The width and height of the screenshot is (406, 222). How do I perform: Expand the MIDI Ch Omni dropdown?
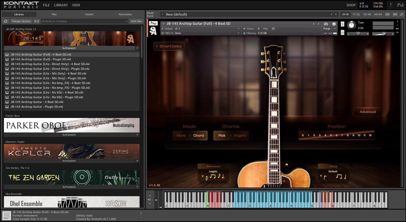click(238, 33)
